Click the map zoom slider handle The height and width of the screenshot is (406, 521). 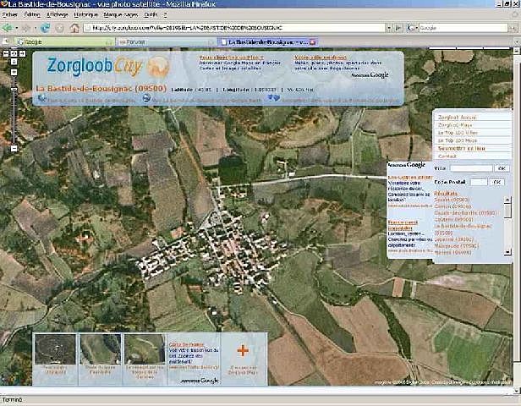click(x=14, y=89)
